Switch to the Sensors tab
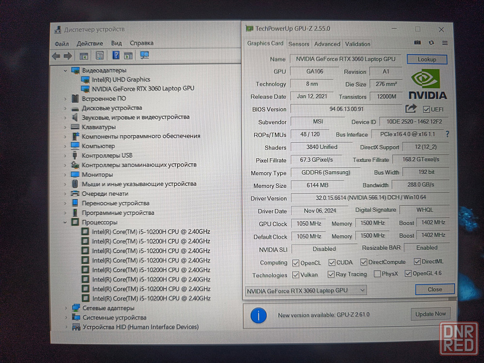This screenshot has width=484, height=363. tap(299, 44)
